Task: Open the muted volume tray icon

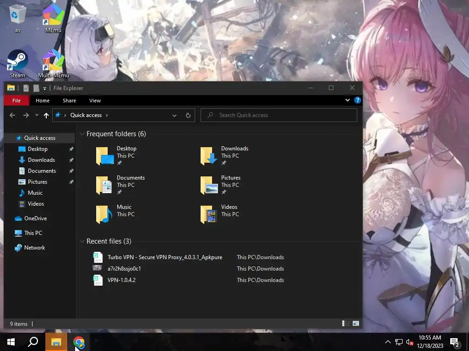Action: pos(409,342)
